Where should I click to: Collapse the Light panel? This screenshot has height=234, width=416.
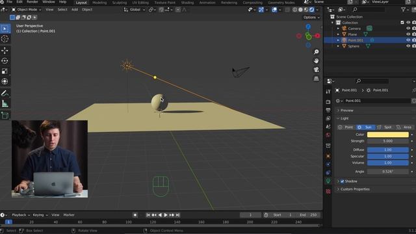(344, 118)
